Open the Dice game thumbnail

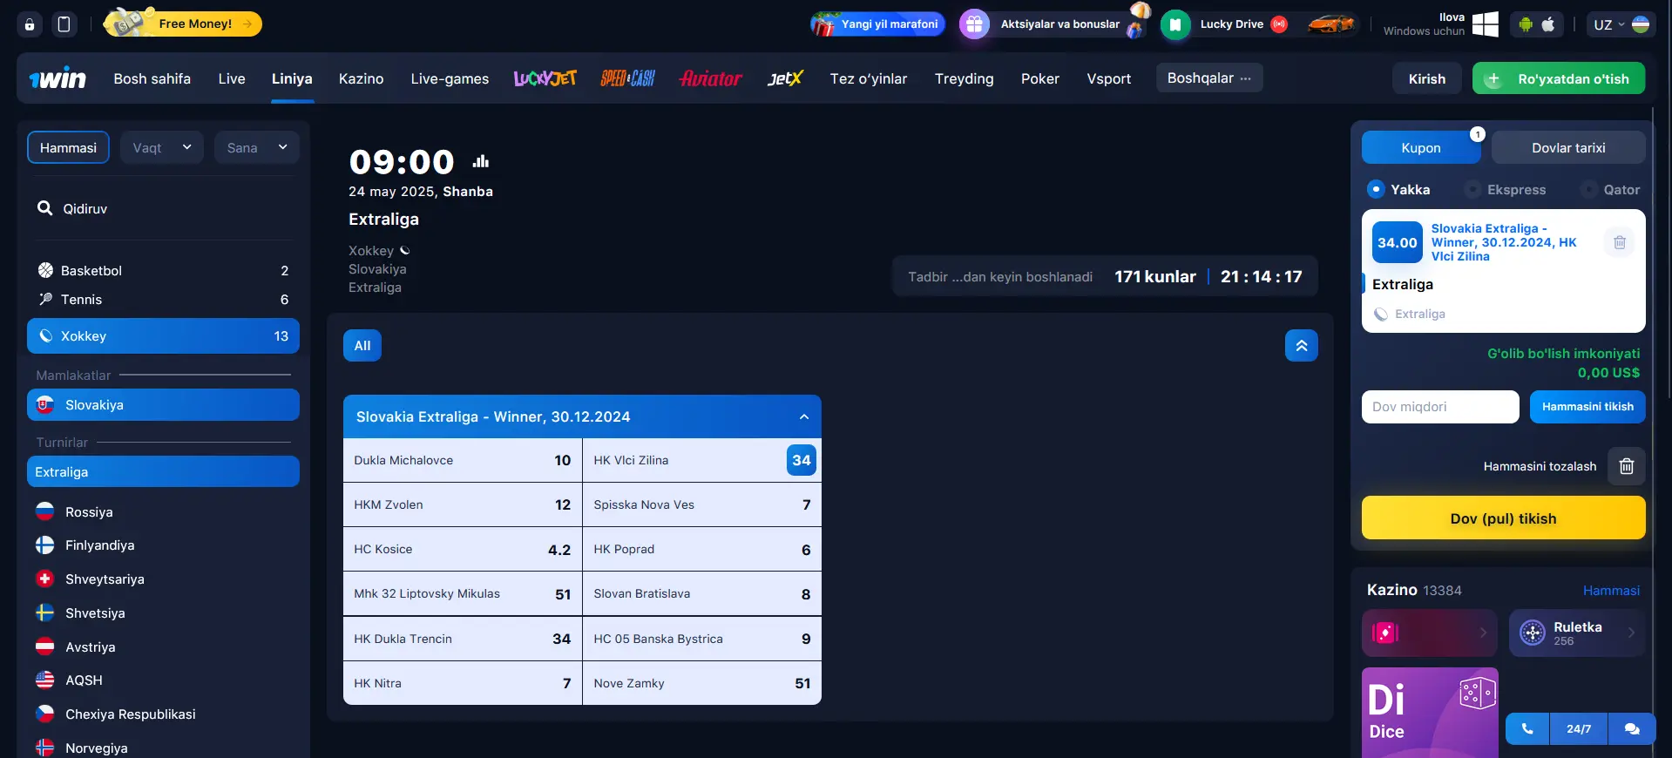click(1430, 713)
